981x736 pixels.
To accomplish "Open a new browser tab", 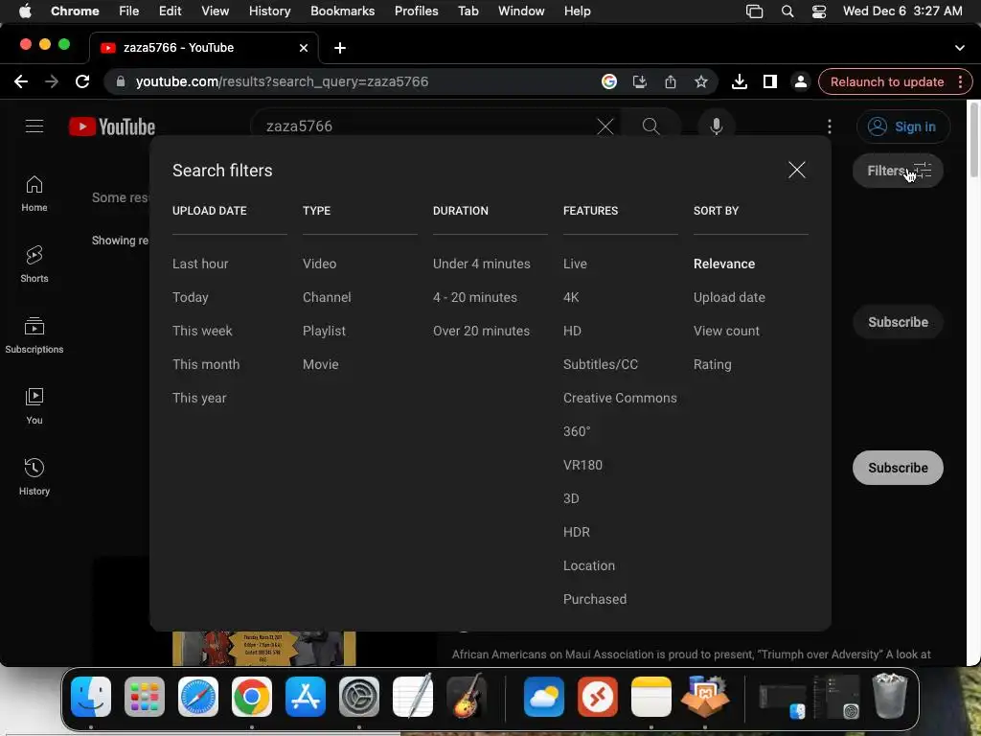I will coord(340,48).
